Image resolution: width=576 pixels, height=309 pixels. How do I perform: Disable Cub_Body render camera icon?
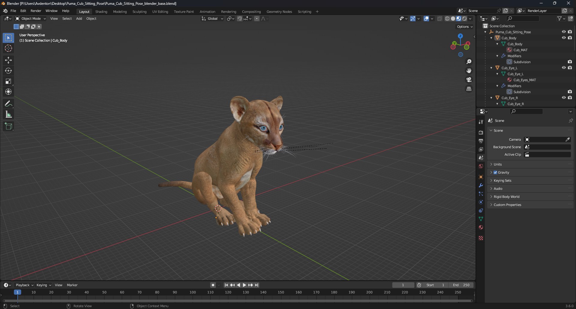click(570, 38)
